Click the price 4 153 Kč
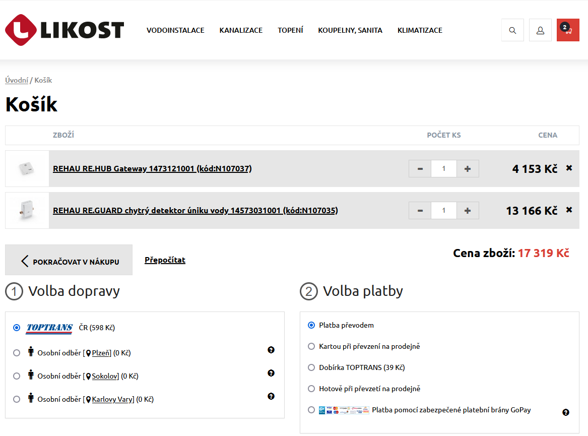Image resolution: width=588 pixels, height=436 pixels. tap(535, 169)
